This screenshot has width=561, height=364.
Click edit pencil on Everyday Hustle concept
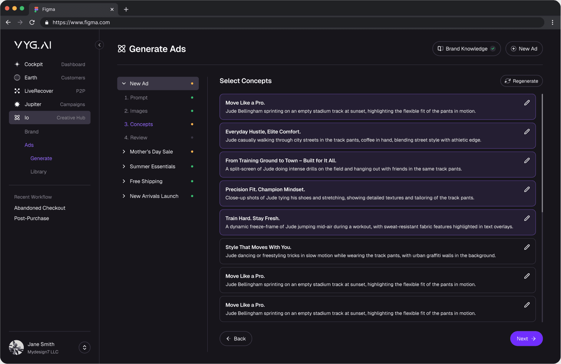coord(527,132)
